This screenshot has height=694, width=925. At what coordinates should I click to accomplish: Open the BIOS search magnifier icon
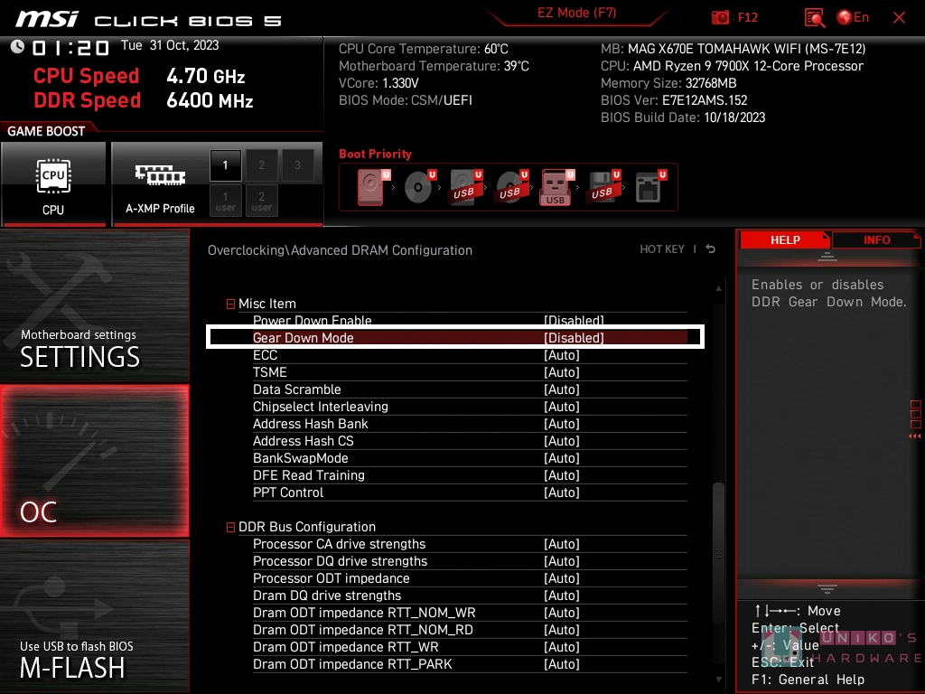814,18
